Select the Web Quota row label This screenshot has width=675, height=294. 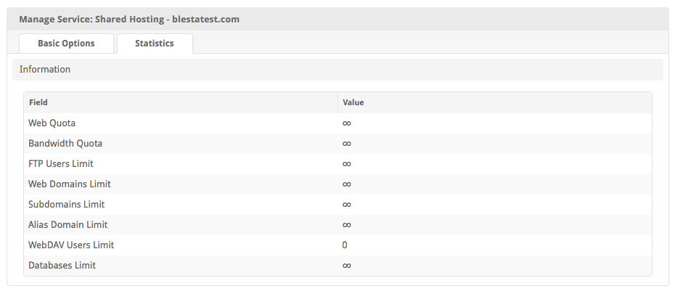(x=52, y=123)
